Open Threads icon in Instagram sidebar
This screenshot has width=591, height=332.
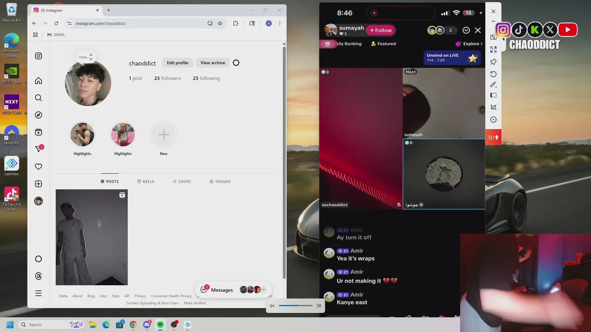click(x=38, y=276)
